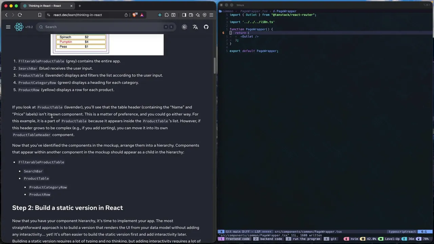
Task: Click the export default PageWrapper line
Action: click(x=254, y=51)
